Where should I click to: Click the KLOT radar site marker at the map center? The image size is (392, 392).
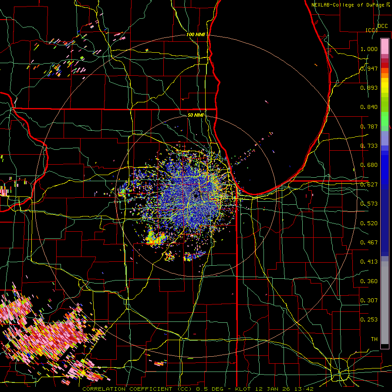click(196, 196)
